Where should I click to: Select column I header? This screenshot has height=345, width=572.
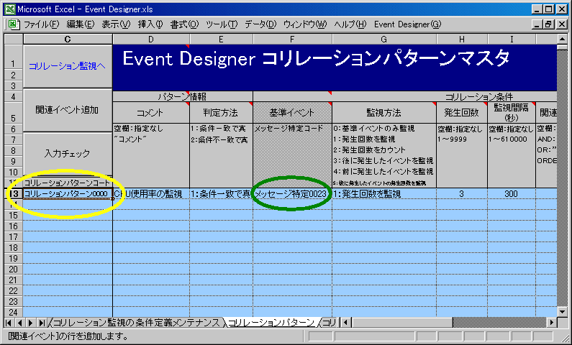pyautogui.click(x=512, y=39)
